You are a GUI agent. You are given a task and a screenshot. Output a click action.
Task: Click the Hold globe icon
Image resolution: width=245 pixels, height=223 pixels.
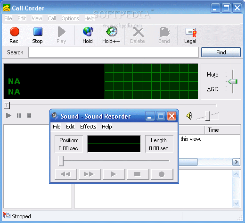88,32
